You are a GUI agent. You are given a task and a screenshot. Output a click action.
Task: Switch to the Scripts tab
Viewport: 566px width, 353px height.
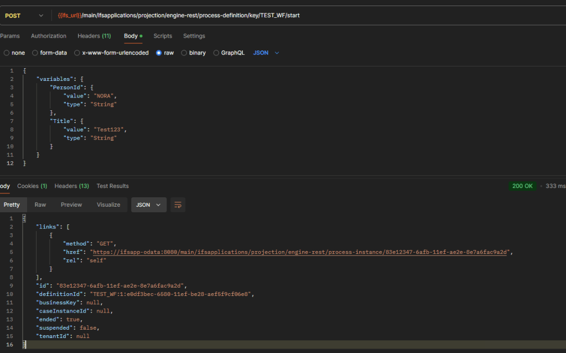[163, 36]
